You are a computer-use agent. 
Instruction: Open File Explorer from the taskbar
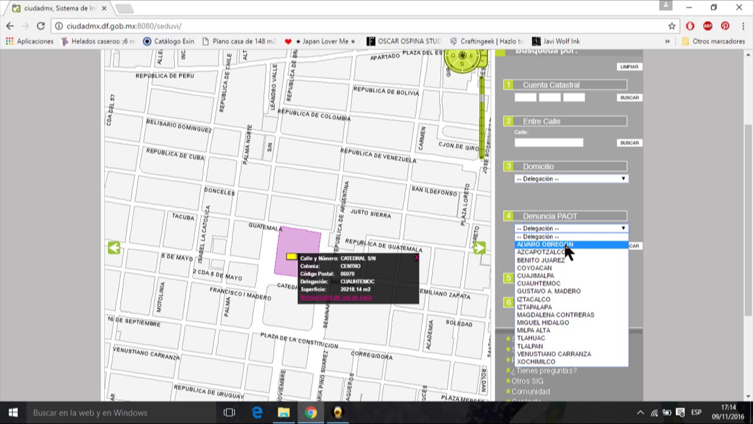(x=284, y=413)
